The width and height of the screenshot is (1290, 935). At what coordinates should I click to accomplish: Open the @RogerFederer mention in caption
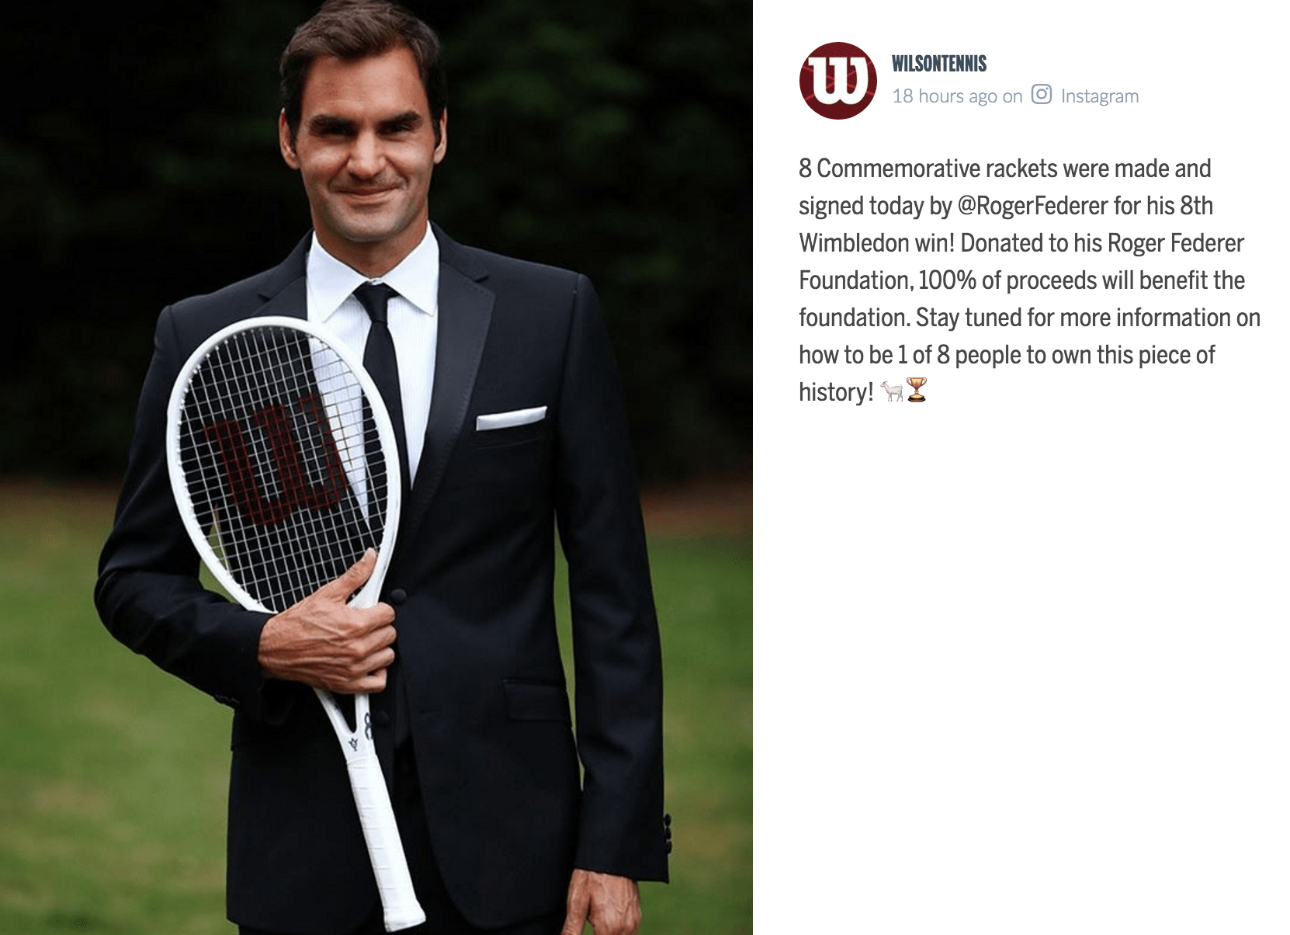pos(1033,206)
